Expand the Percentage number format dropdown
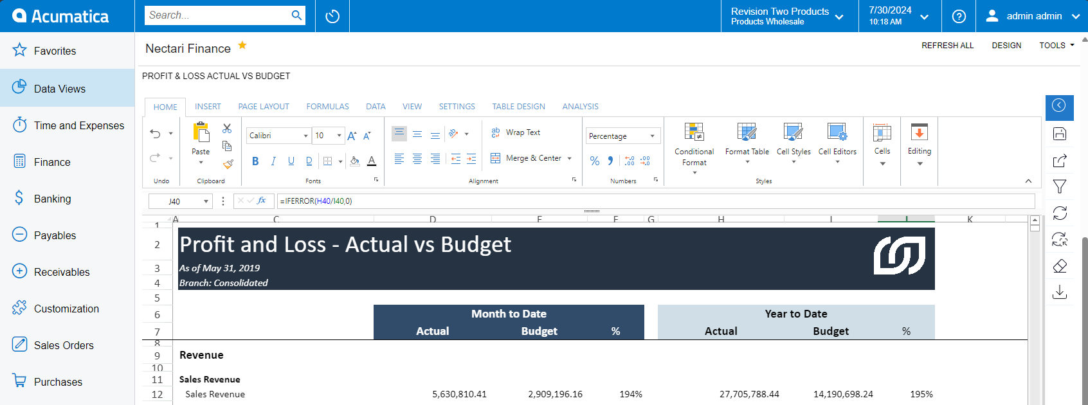Screen dimensions: 1088x405 click(x=652, y=136)
